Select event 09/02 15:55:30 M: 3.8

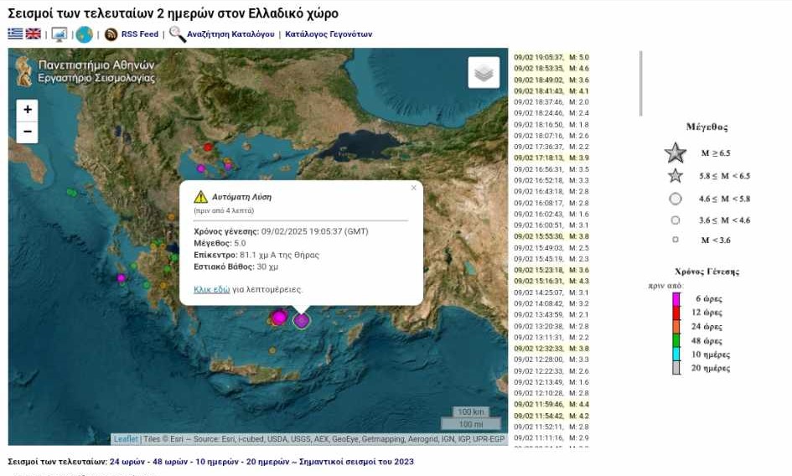(551, 236)
